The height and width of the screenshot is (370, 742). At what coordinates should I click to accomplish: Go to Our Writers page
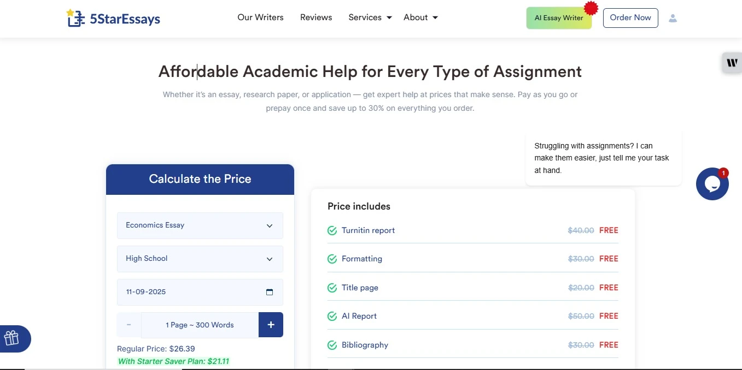(260, 17)
